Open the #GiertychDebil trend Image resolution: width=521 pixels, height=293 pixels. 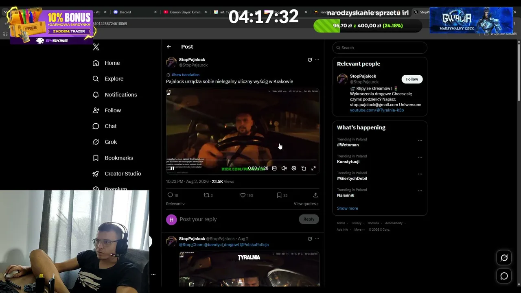352,179
